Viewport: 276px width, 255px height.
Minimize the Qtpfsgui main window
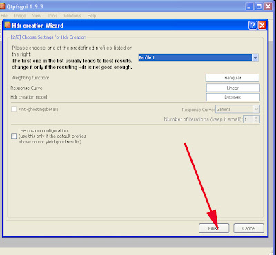pyautogui.click(x=250, y=6)
